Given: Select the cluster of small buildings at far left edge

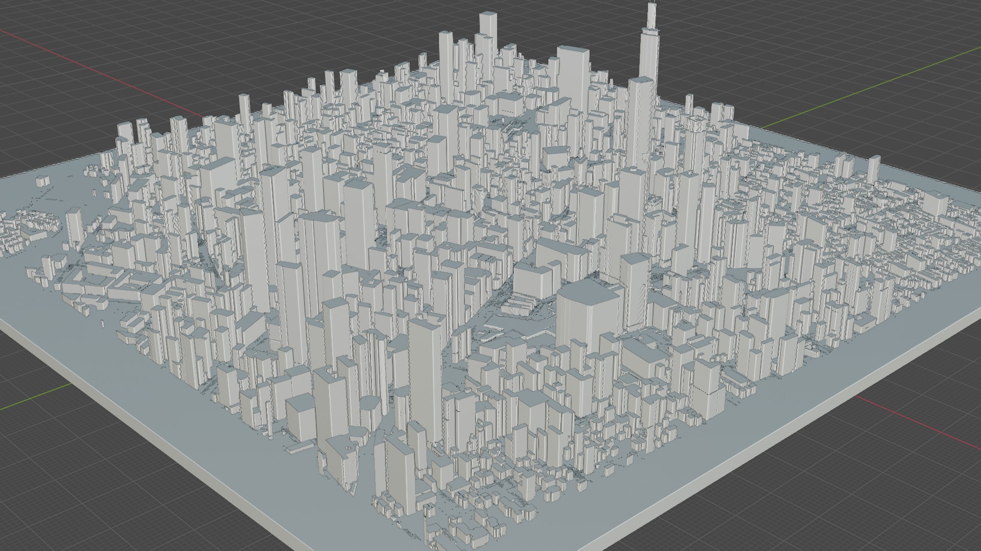Looking at the screenshot, I should (26, 230).
